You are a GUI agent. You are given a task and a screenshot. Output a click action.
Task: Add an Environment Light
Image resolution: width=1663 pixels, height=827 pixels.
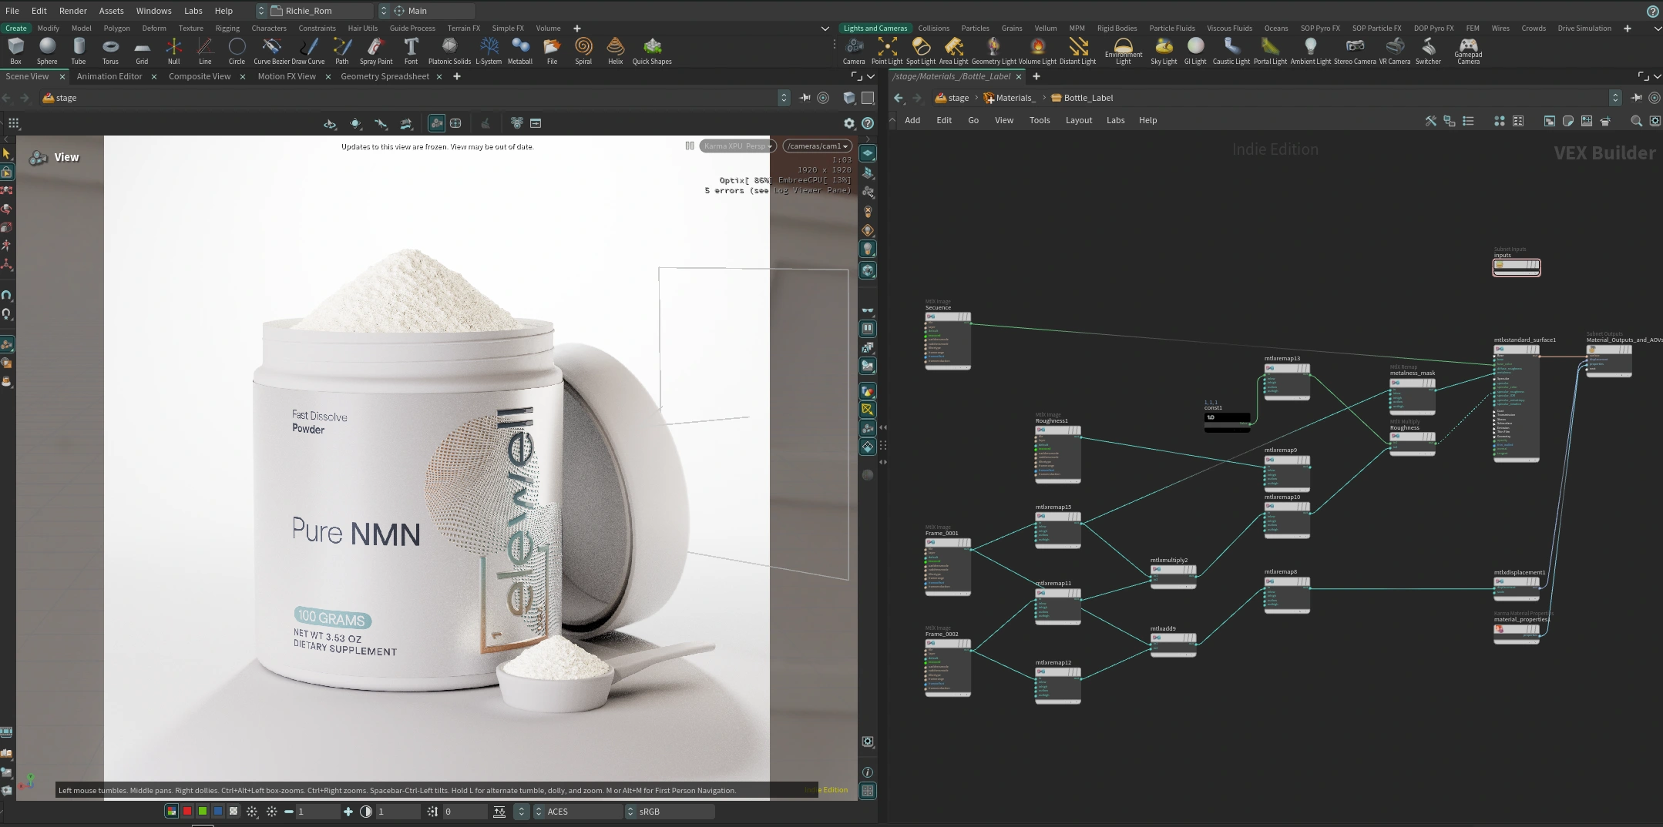coord(1124,51)
